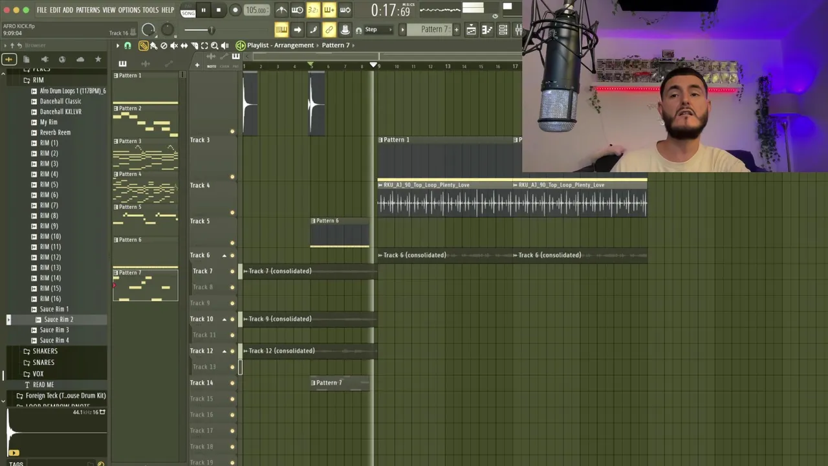
Task: Open the FILE menu
Action: click(x=41, y=10)
